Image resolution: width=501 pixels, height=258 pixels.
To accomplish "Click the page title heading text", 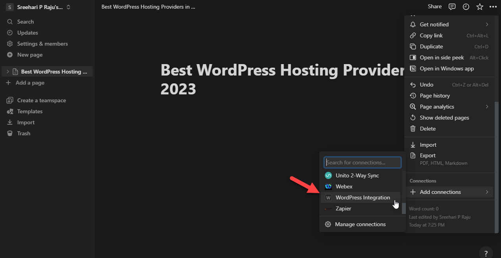I will pos(282,80).
